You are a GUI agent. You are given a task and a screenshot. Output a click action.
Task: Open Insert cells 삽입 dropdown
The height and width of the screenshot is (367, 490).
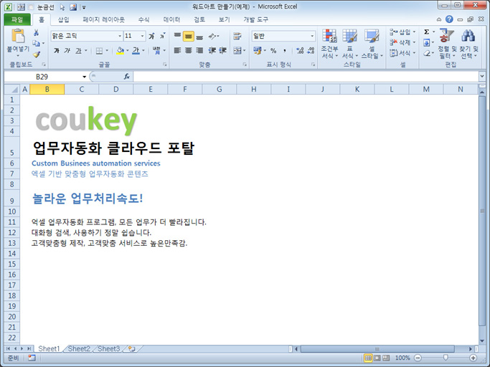tap(402, 32)
